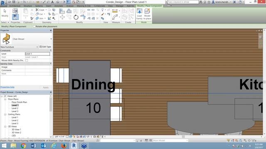Viewport: 266px width, 149px height.
Task: Open the Architecture ribbon tab
Action: [15, 6]
